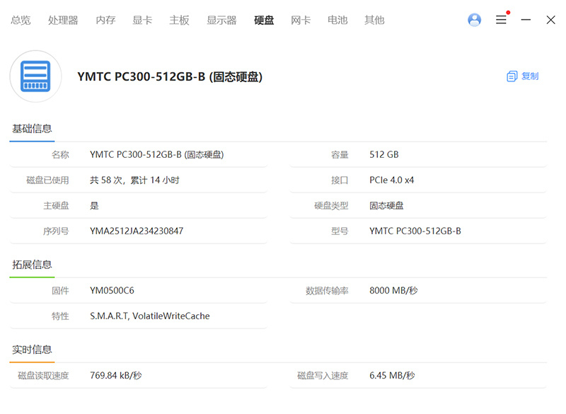Click the write speed 6.45 MB/秒
Screen dimensions: 566x414
pyautogui.click(x=393, y=376)
